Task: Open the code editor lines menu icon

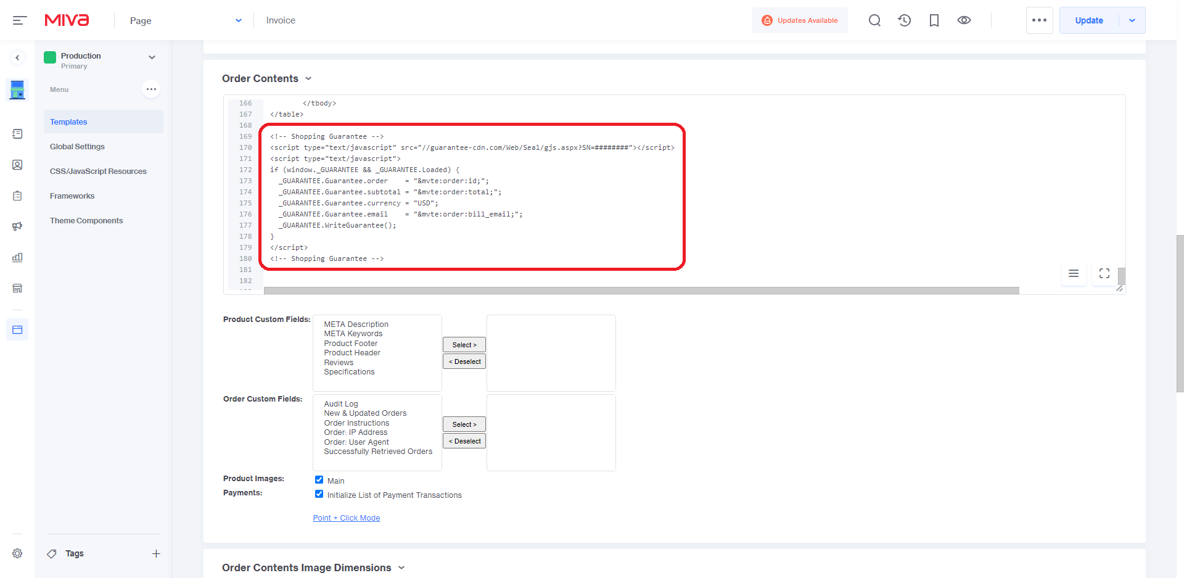Action: click(x=1074, y=273)
